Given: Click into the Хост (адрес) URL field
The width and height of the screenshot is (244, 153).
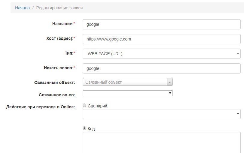Looking at the screenshot, I should pyautogui.click(x=161, y=39).
